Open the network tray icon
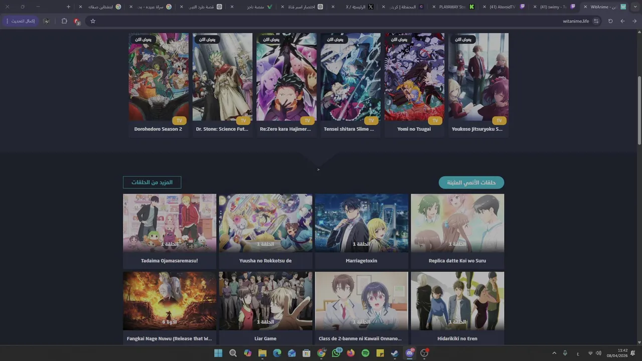This screenshot has width=642, height=361. 590,353
